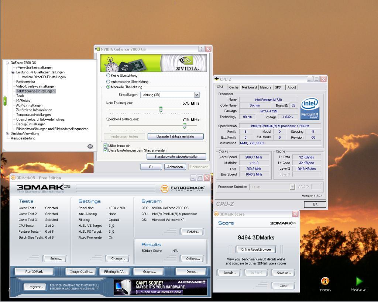Select nView-Grafikeinstellungen tree item
Screen dimensions: 378x302
point(34,68)
